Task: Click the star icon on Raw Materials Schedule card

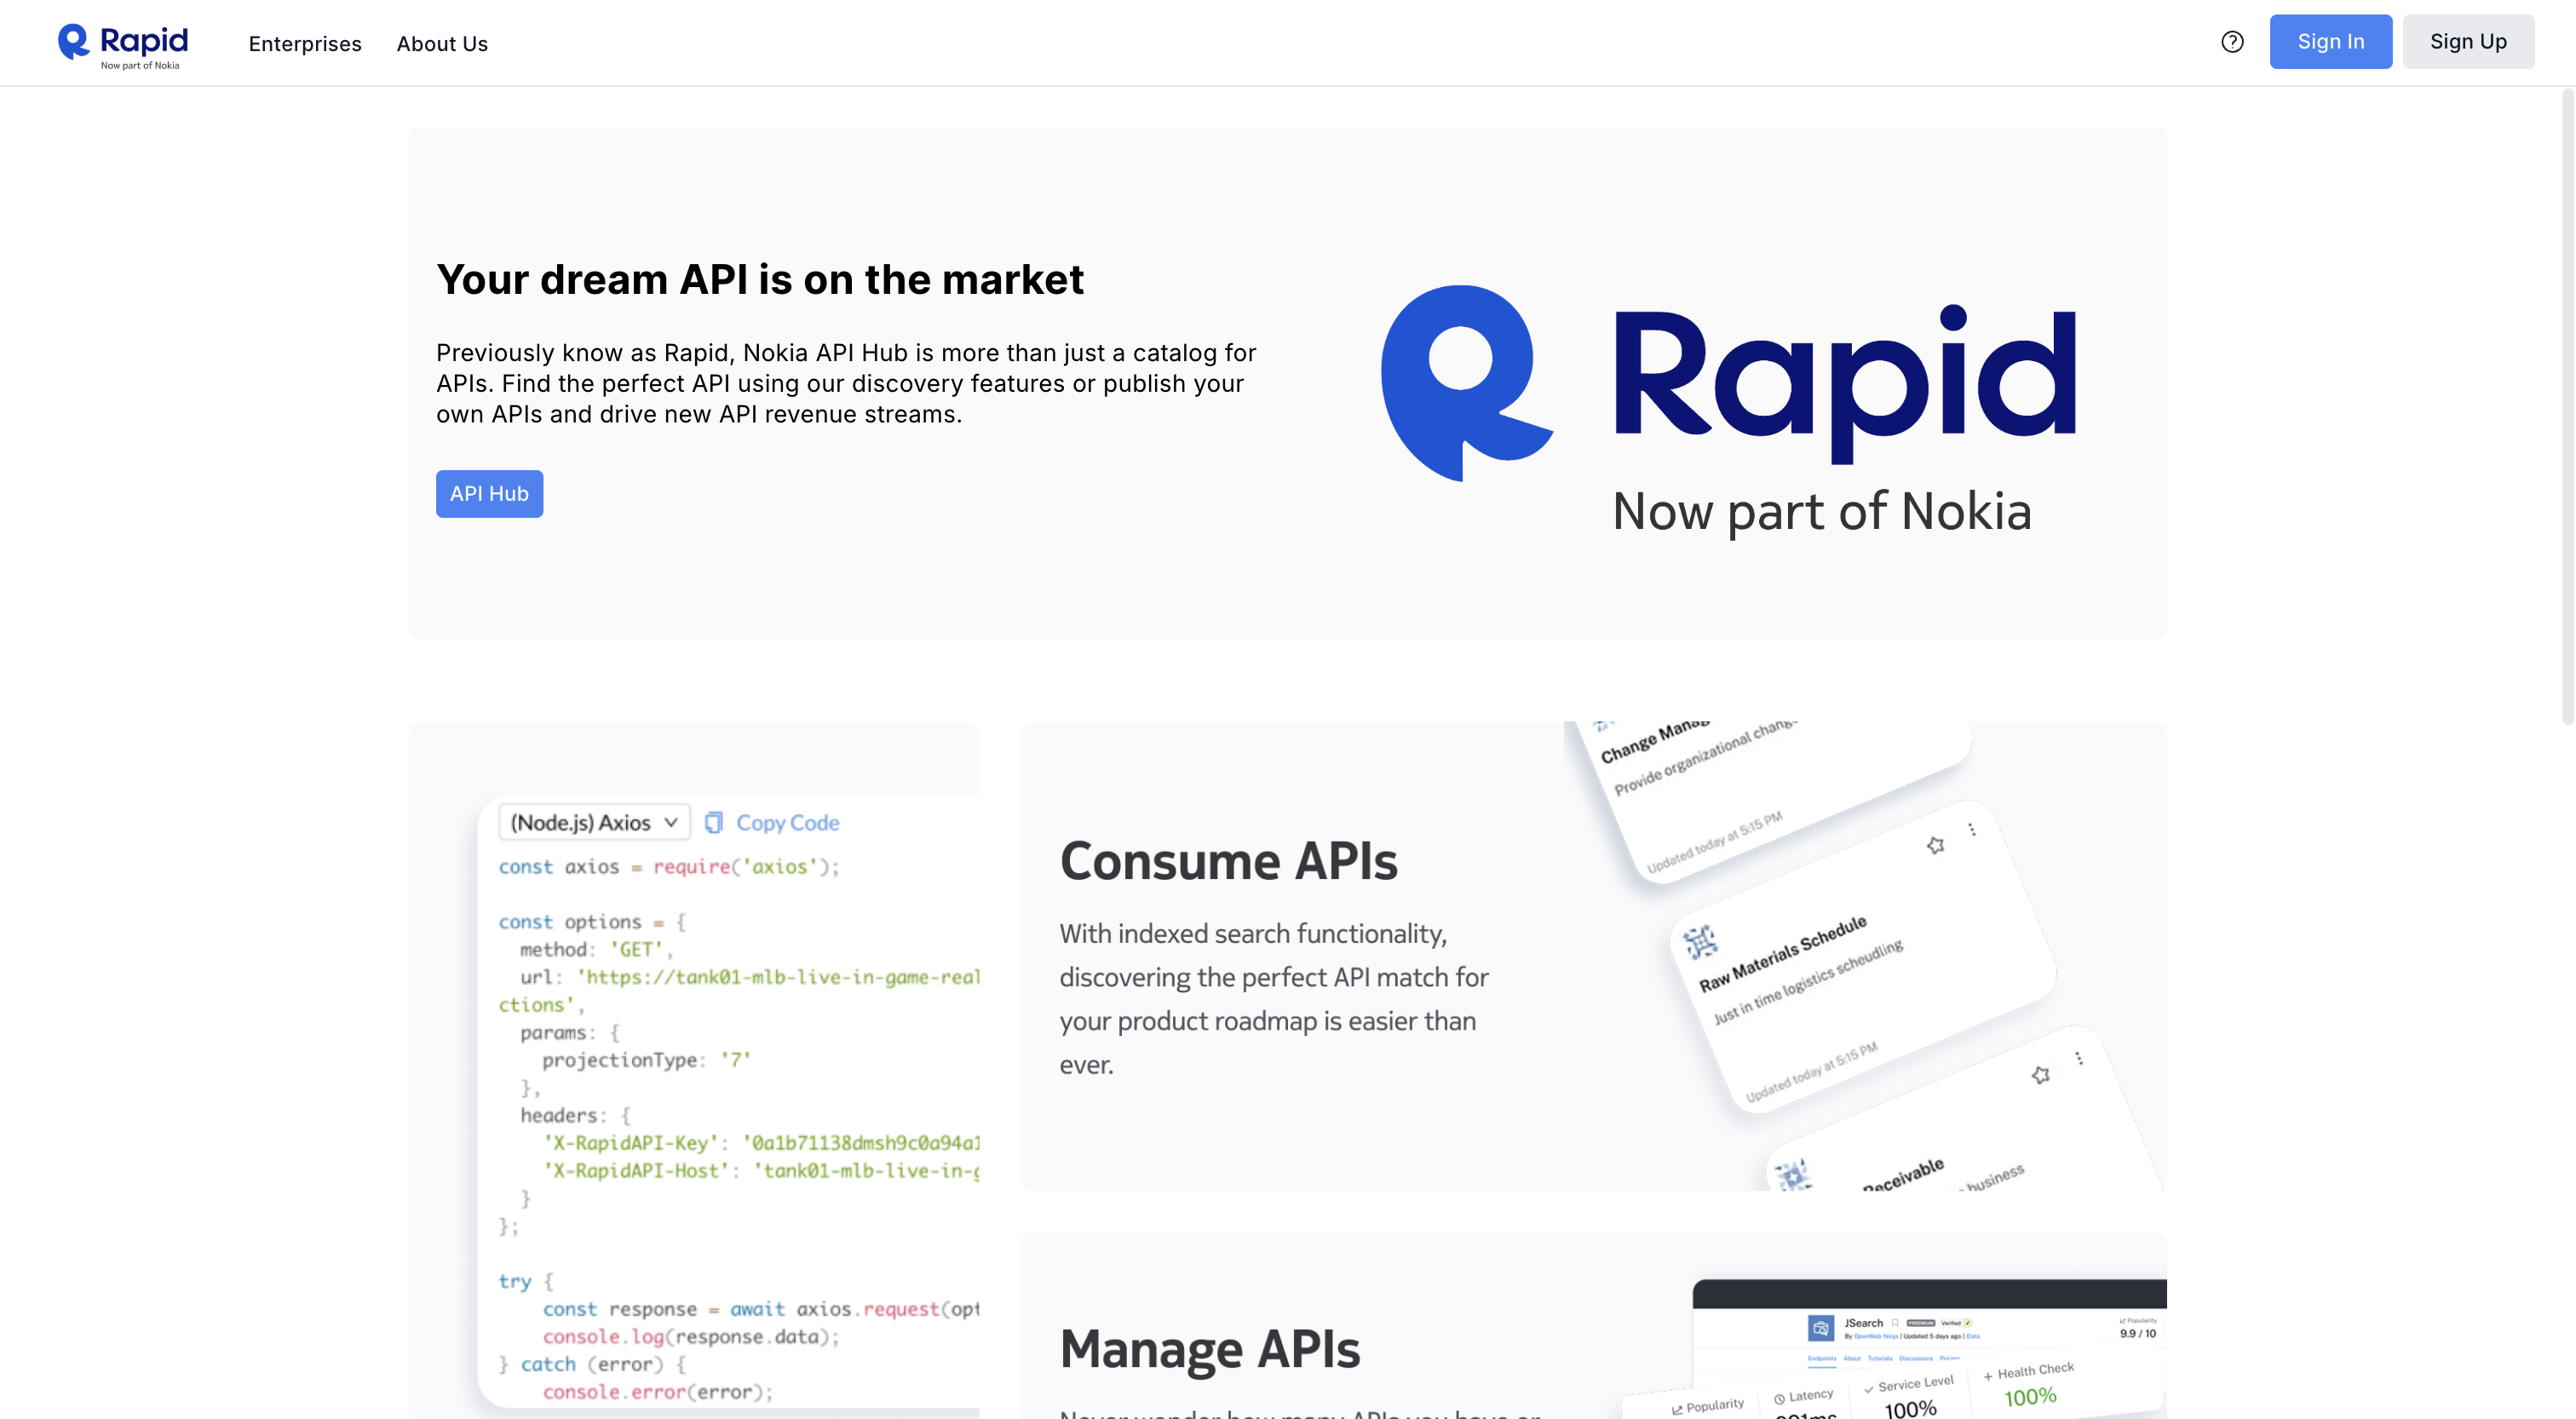Action: click(1936, 845)
